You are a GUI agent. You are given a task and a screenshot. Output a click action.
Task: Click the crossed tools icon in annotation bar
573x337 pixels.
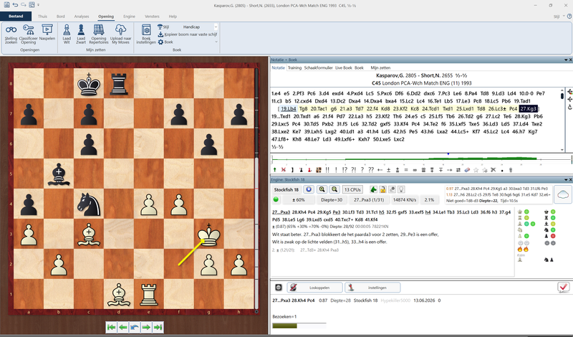coord(493,170)
